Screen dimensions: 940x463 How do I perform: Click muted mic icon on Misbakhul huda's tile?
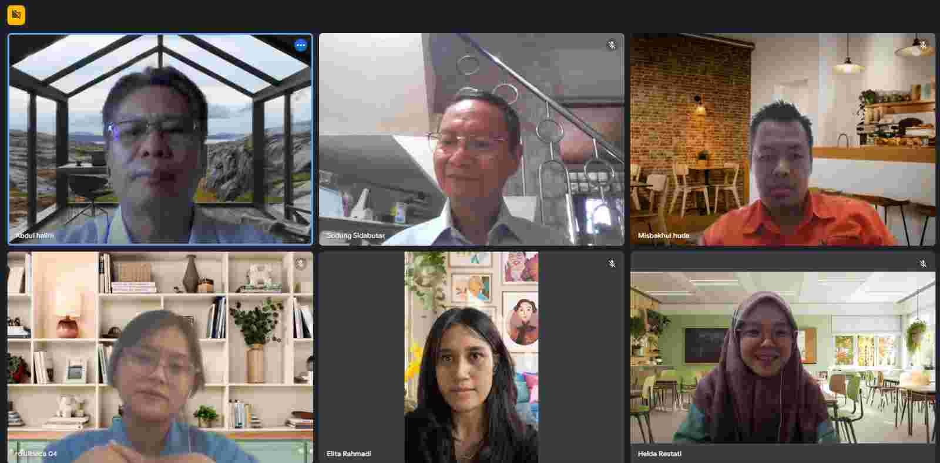point(923,45)
